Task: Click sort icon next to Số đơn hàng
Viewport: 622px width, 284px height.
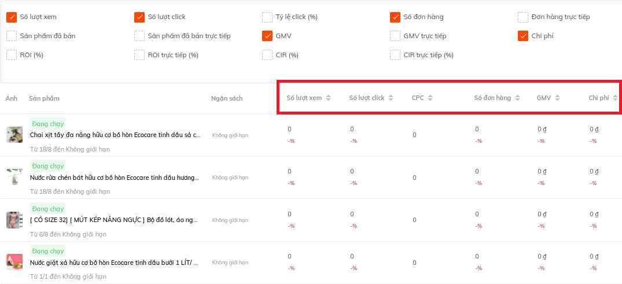Action: (517, 98)
